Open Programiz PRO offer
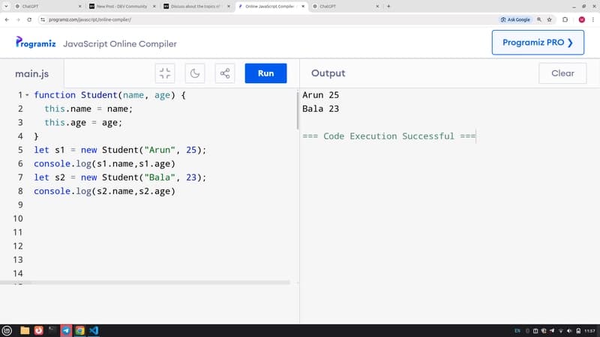 538,43
